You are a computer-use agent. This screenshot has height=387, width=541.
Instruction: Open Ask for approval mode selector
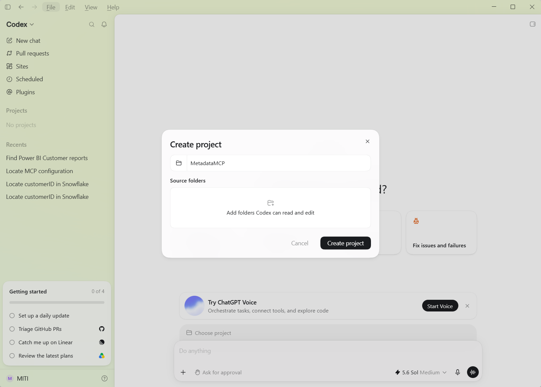pos(218,372)
